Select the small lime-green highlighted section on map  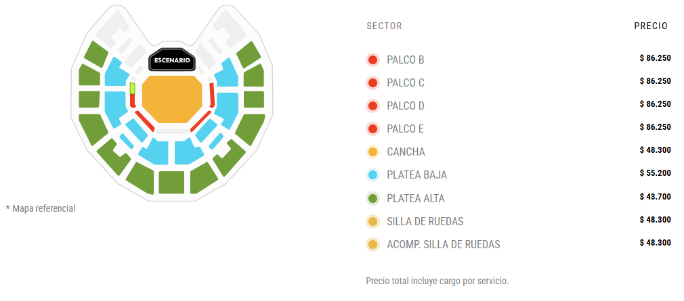click(133, 88)
